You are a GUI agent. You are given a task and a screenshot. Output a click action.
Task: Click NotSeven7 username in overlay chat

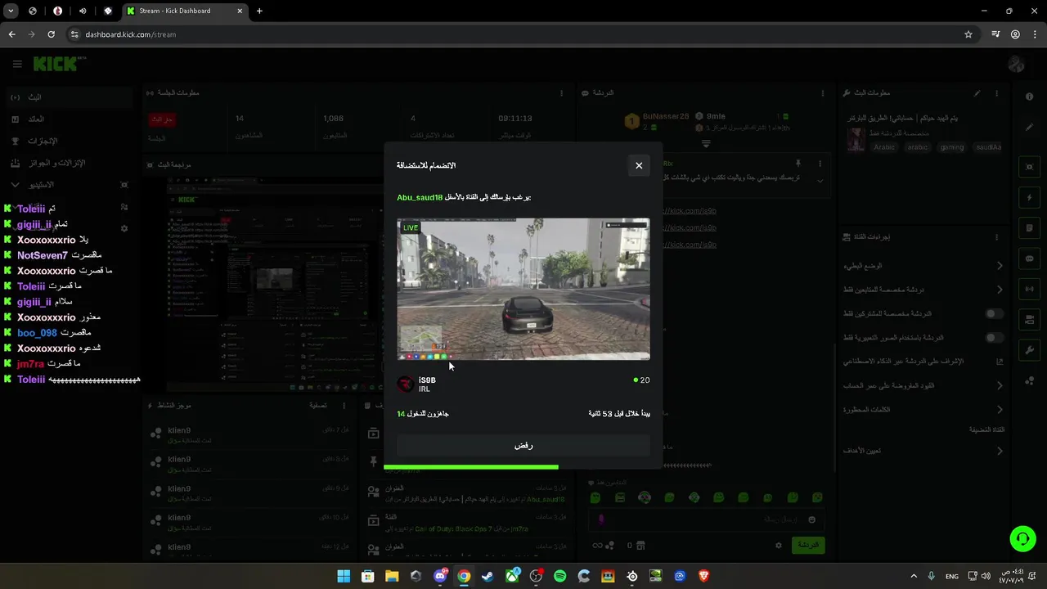[43, 255]
